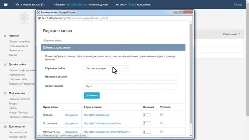Click Выход logout link
Image resolution: width=249 pixels, height=140 pixels.
tap(238, 4)
